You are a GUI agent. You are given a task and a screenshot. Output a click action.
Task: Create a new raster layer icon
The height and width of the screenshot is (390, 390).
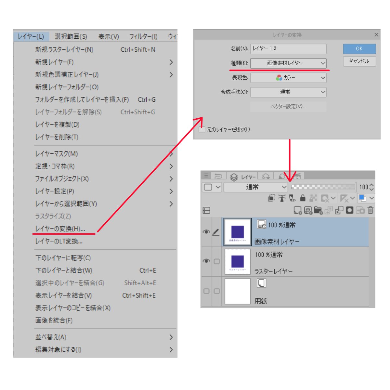298,210
